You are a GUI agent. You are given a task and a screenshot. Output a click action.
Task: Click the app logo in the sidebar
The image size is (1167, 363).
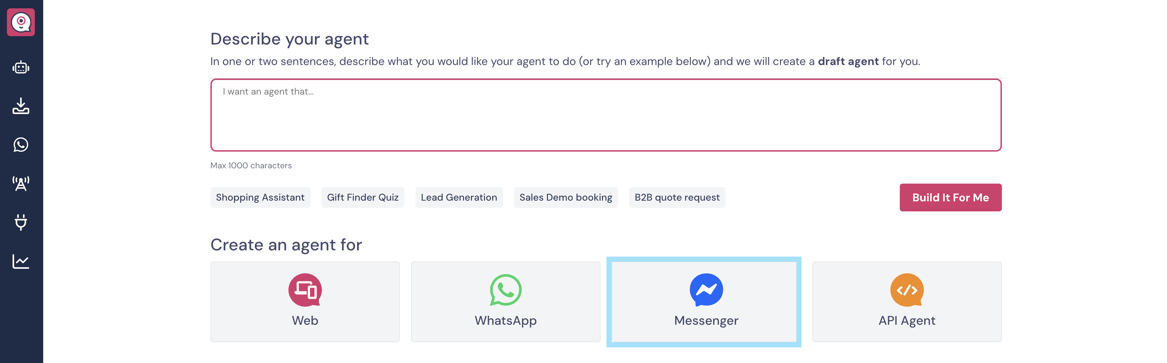[21, 22]
